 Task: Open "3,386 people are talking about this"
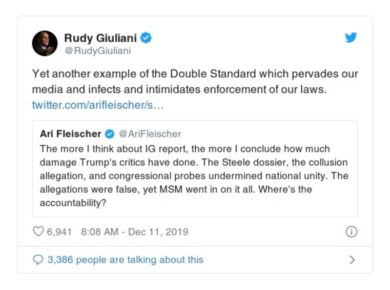(125, 260)
